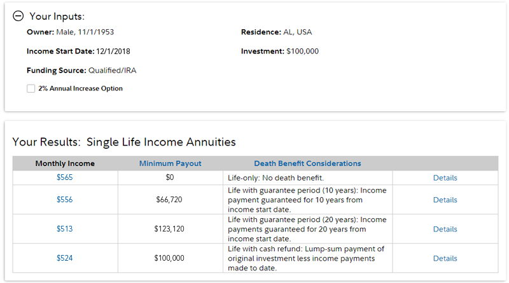Click the $100,000 minimum payout cell
The image size is (509, 283).
[169, 258]
